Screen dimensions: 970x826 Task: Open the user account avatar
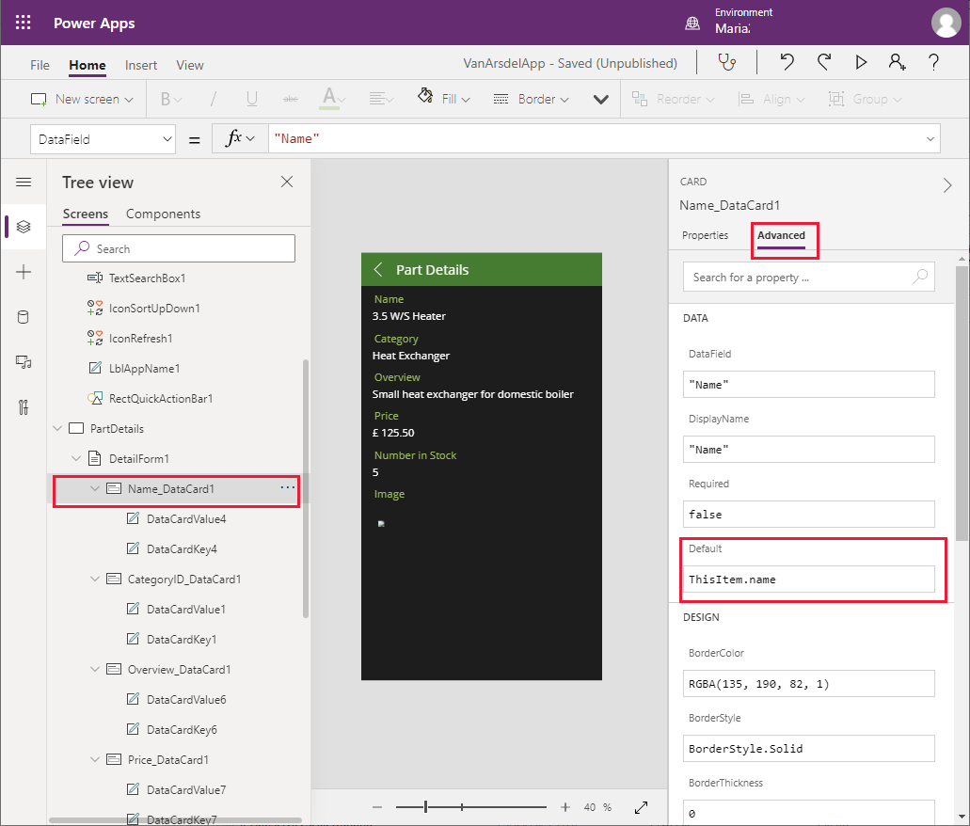[x=946, y=23]
